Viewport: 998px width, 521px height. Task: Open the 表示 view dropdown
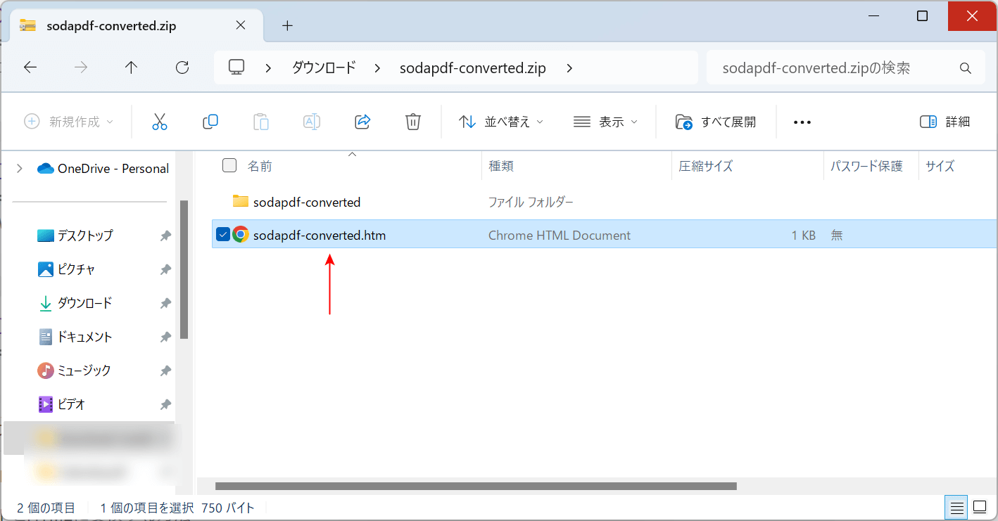[x=605, y=122]
